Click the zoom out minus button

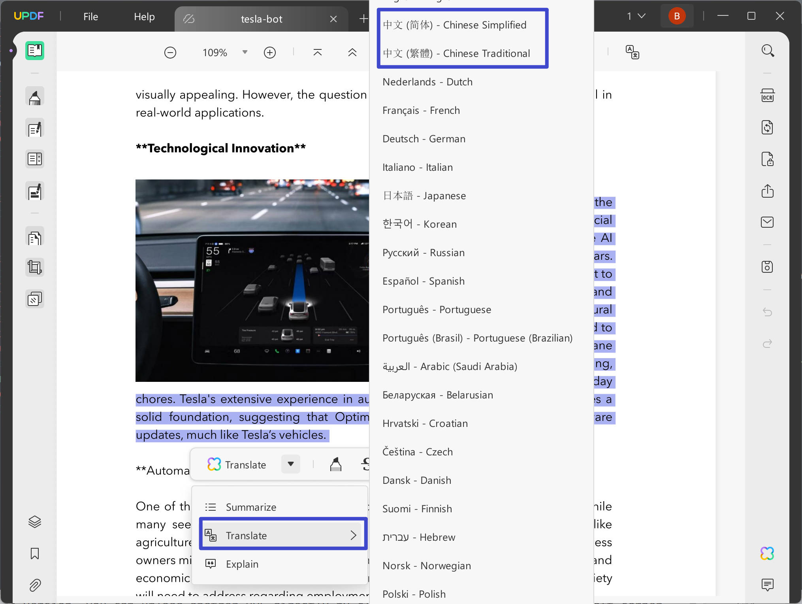click(x=170, y=53)
